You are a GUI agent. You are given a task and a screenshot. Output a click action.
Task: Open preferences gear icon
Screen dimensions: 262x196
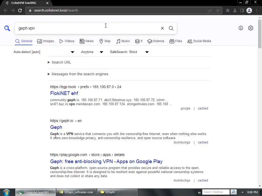tap(250, 28)
